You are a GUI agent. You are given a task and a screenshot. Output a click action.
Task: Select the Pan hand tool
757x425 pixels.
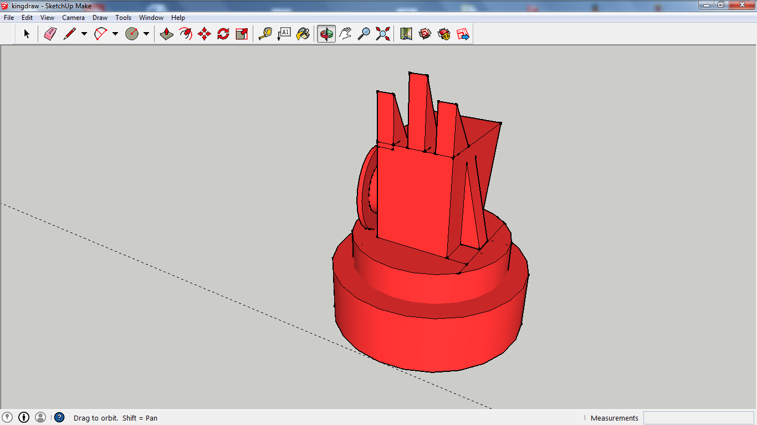[345, 34]
